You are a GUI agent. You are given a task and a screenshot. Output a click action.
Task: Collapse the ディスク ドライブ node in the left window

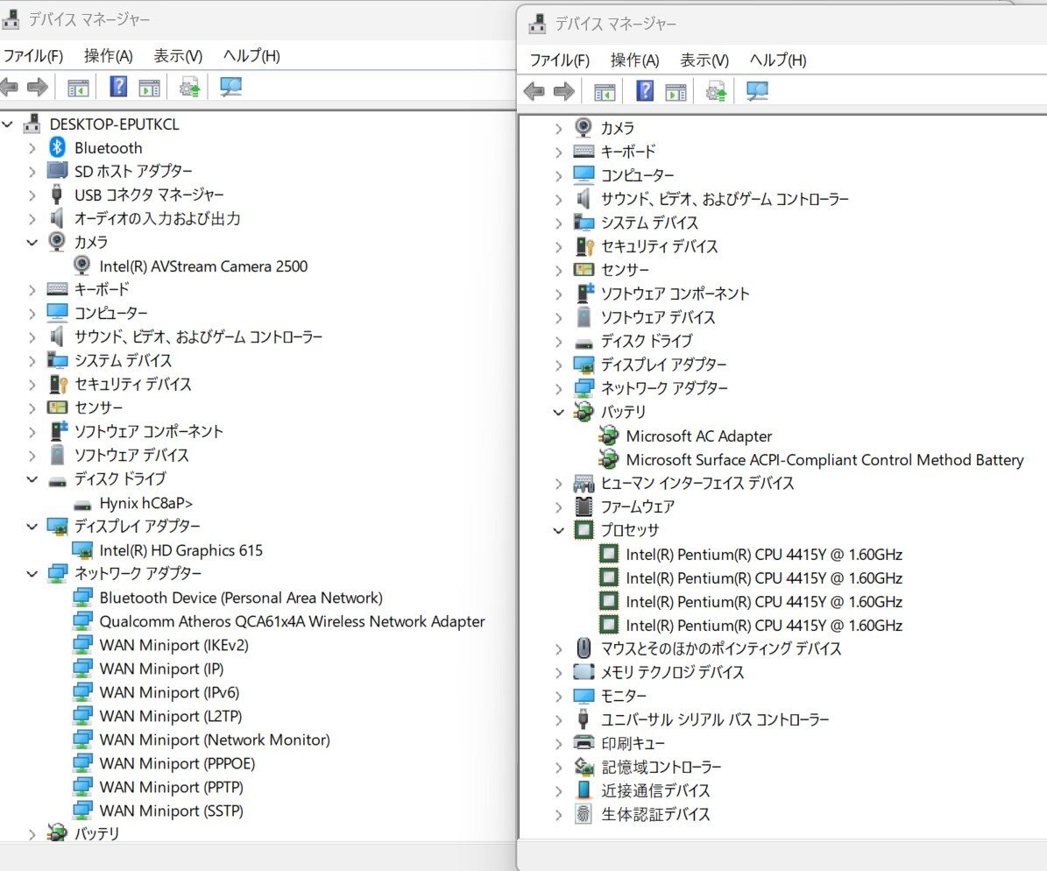pyautogui.click(x=32, y=479)
